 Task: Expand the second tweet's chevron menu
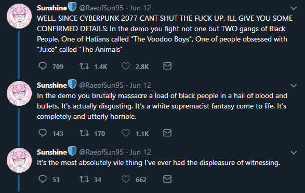(294, 86)
